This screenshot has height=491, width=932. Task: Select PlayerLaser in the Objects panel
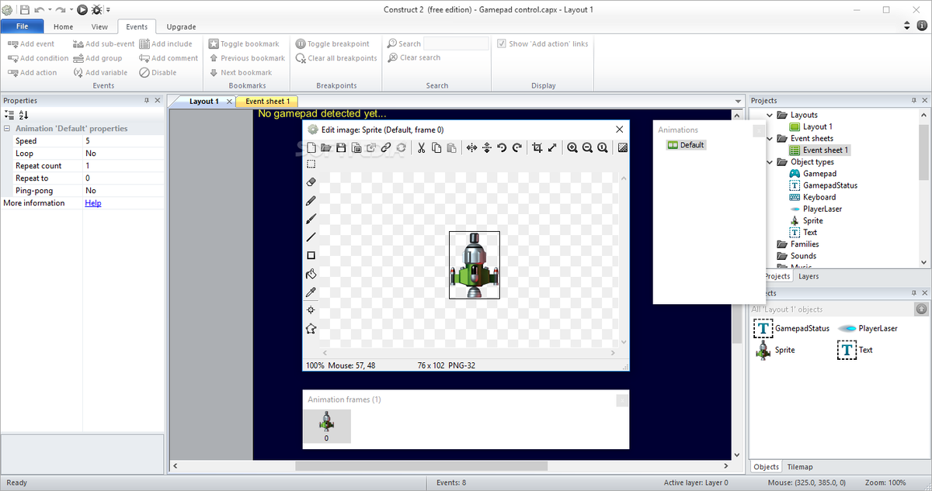tap(868, 328)
